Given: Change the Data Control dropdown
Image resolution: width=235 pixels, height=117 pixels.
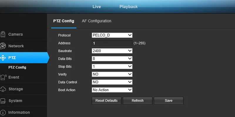Looking at the screenshot, I should click(x=112, y=82).
